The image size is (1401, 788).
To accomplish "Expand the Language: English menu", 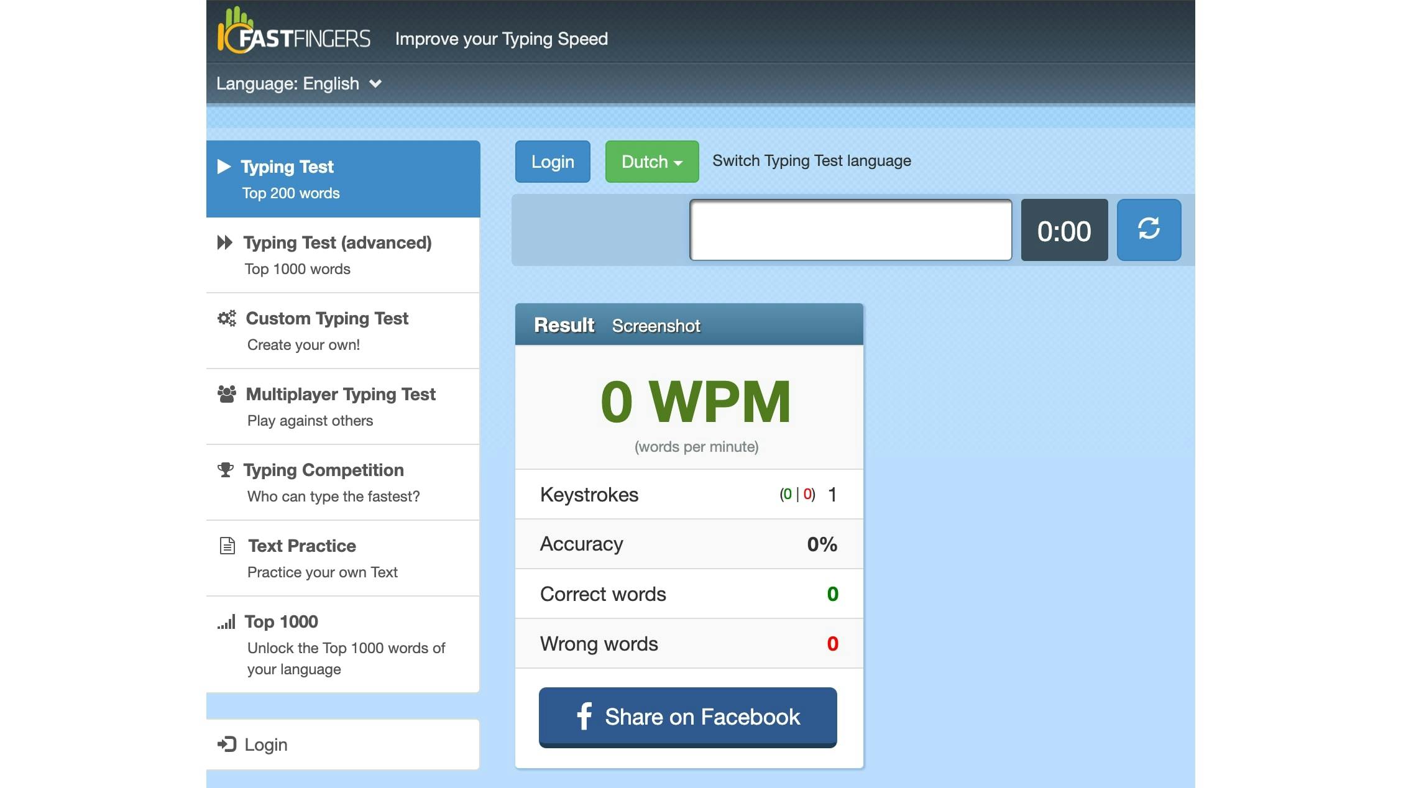I will click(x=288, y=83).
